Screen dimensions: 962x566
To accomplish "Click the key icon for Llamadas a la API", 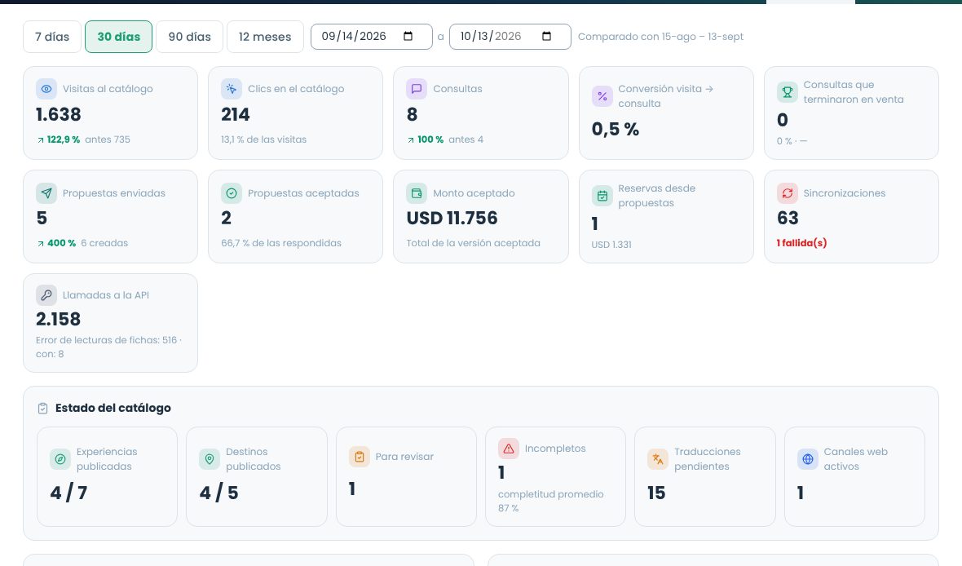I will pyautogui.click(x=46, y=295).
